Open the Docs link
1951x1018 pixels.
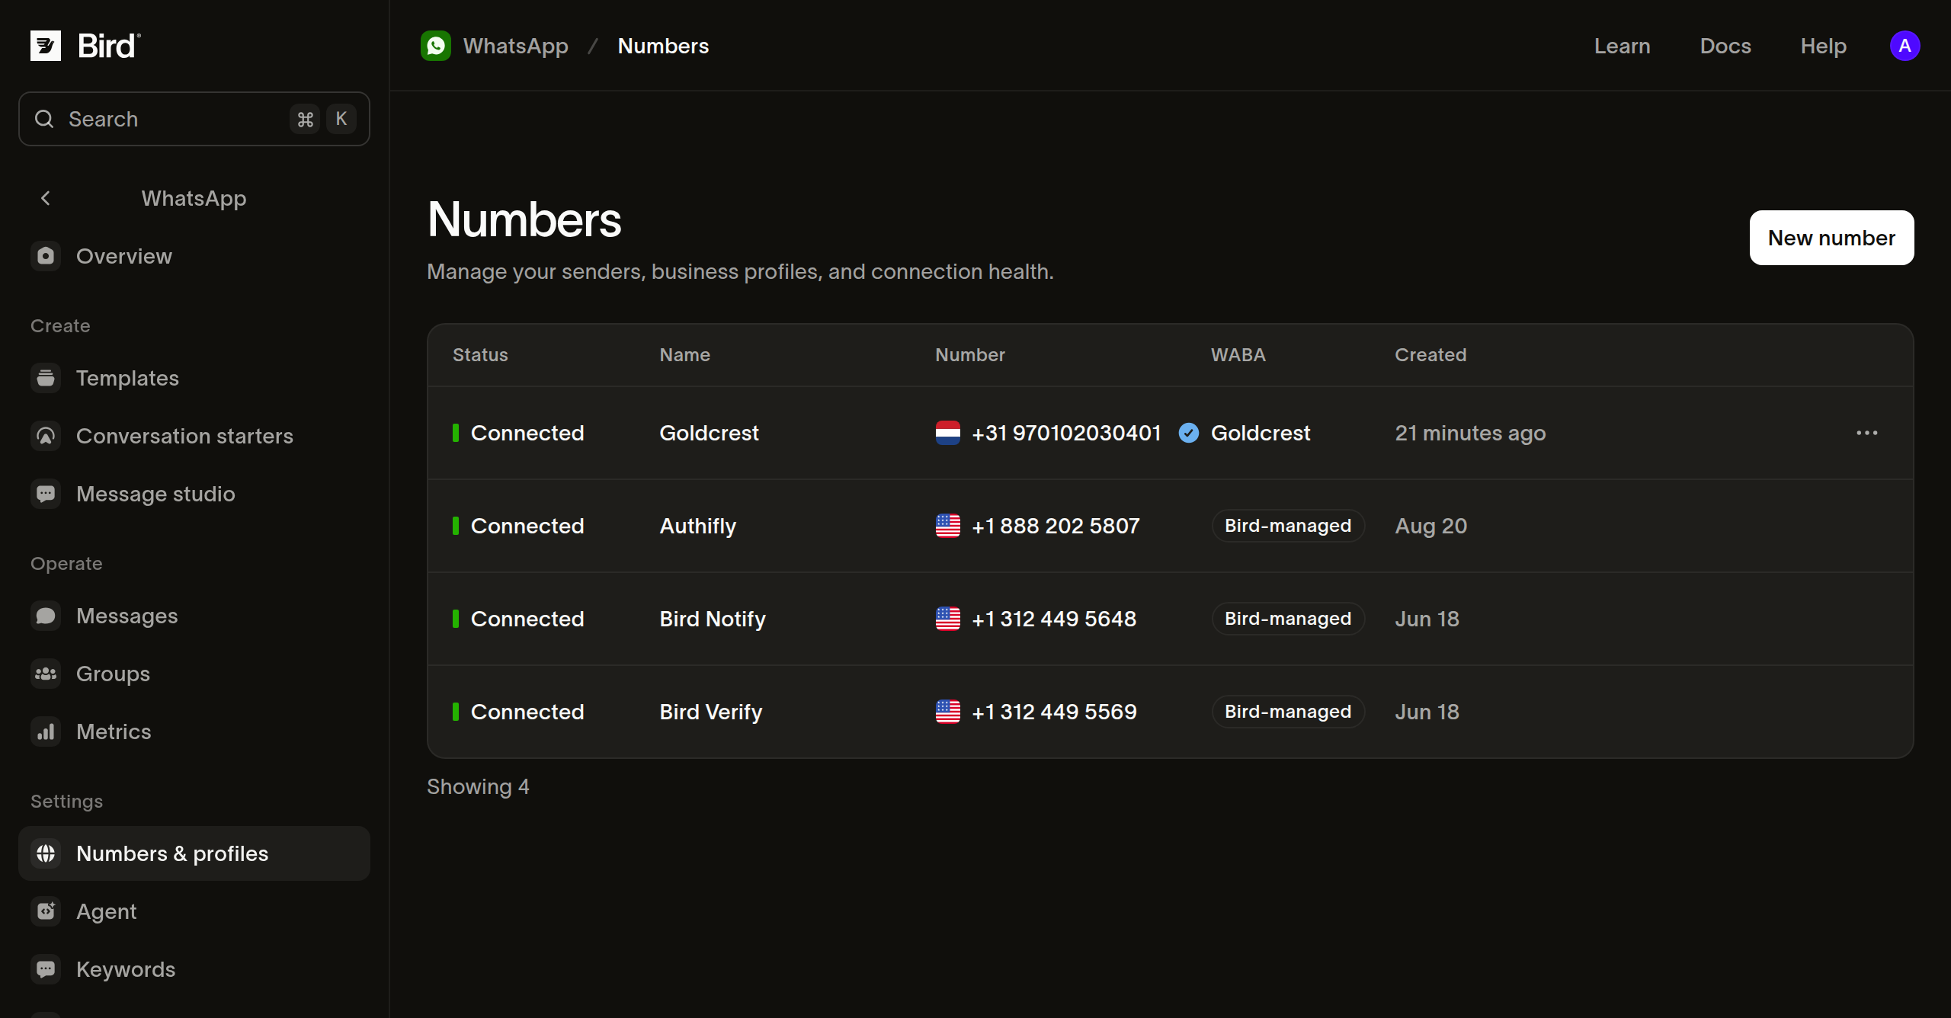(1725, 46)
